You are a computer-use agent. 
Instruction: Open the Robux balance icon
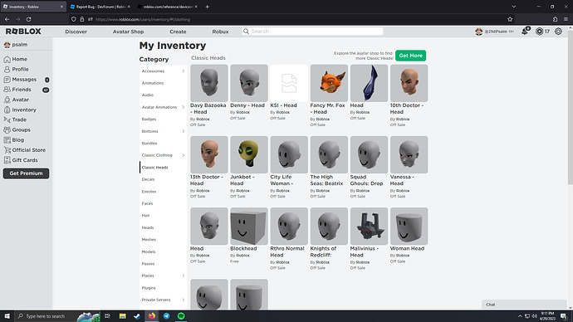[539, 32]
